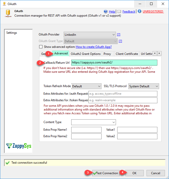Click the help link beside OAuth Grant Type
Viewport: 169px width, 179px height.
[120, 41]
